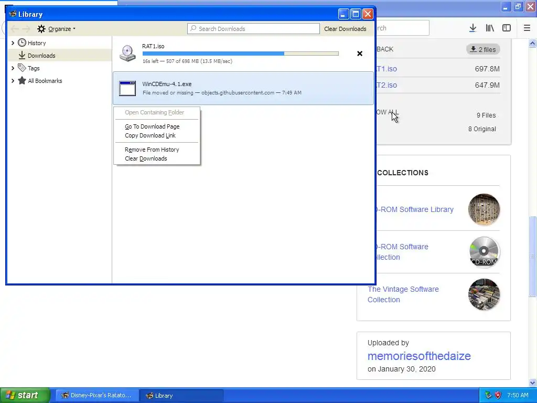
Task: Choose Clear Downloads in context menu
Action: coord(157,158)
